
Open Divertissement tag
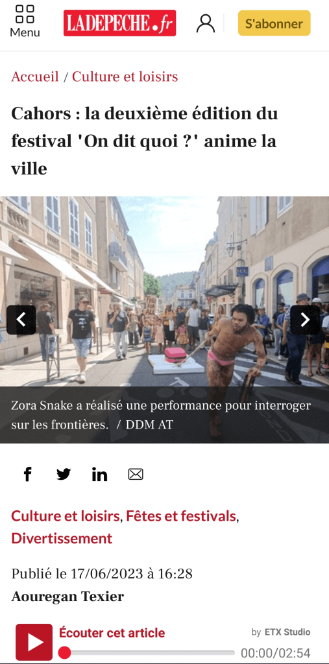pyautogui.click(x=62, y=539)
